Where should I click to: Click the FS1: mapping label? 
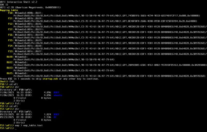pos(11,18)
